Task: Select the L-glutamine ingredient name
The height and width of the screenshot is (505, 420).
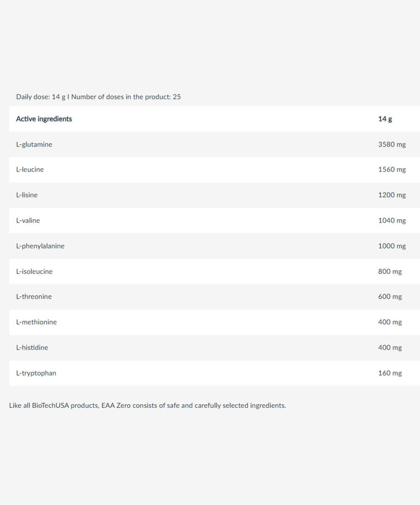Action: [x=34, y=144]
